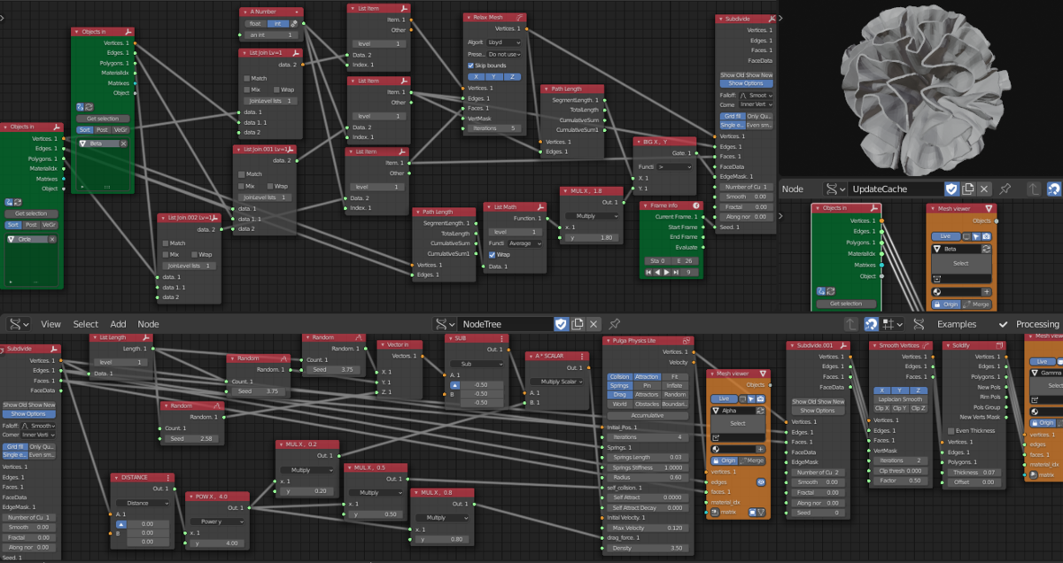Image resolution: width=1063 pixels, height=563 pixels.
Task: Open Preserve 'Do not use' dropdown in Relax Mesh
Action: 505,54
